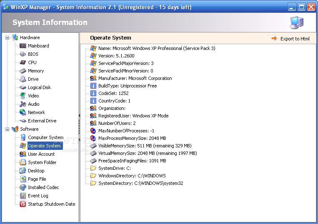Click the Network globe icon
The image size is (318, 224).
tap(23, 112)
